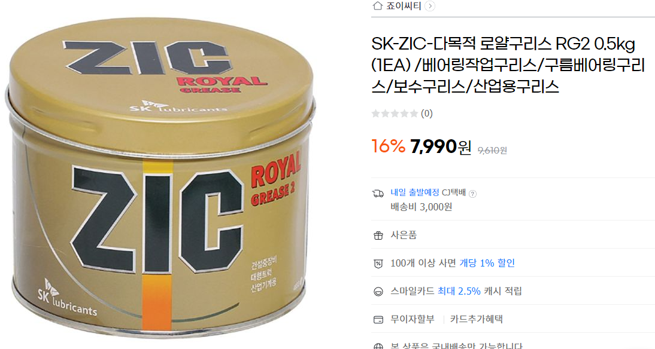The width and height of the screenshot is (655, 349).
Task: Click the gift box icon for 사은품
Action: click(x=378, y=235)
